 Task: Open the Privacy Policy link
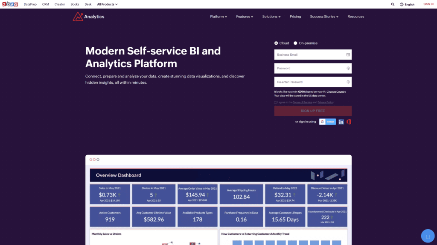point(326,103)
